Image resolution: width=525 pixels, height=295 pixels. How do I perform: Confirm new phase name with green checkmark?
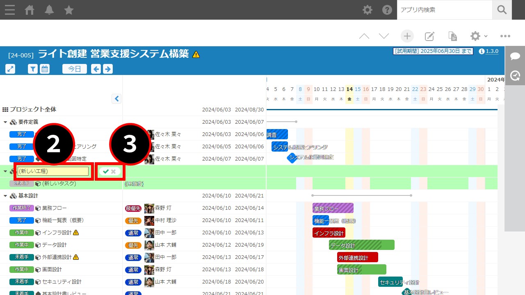106,171
